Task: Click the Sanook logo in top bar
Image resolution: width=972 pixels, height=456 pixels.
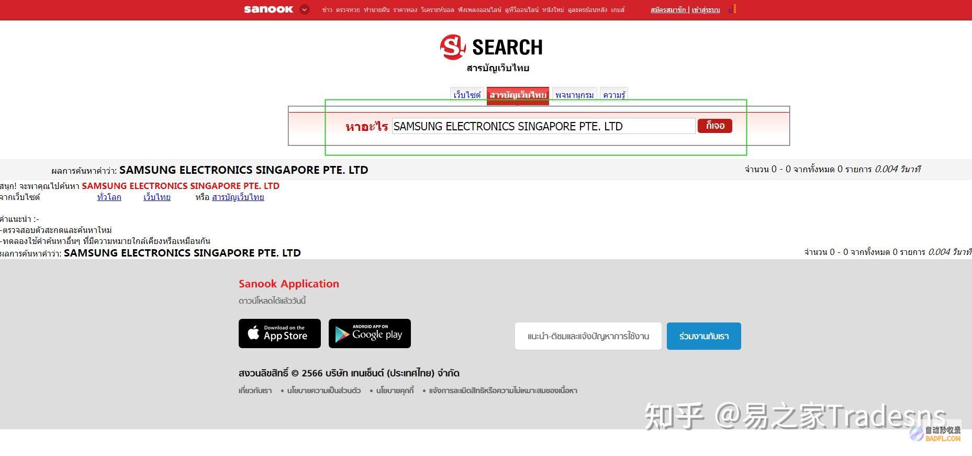Action: click(x=269, y=9)
